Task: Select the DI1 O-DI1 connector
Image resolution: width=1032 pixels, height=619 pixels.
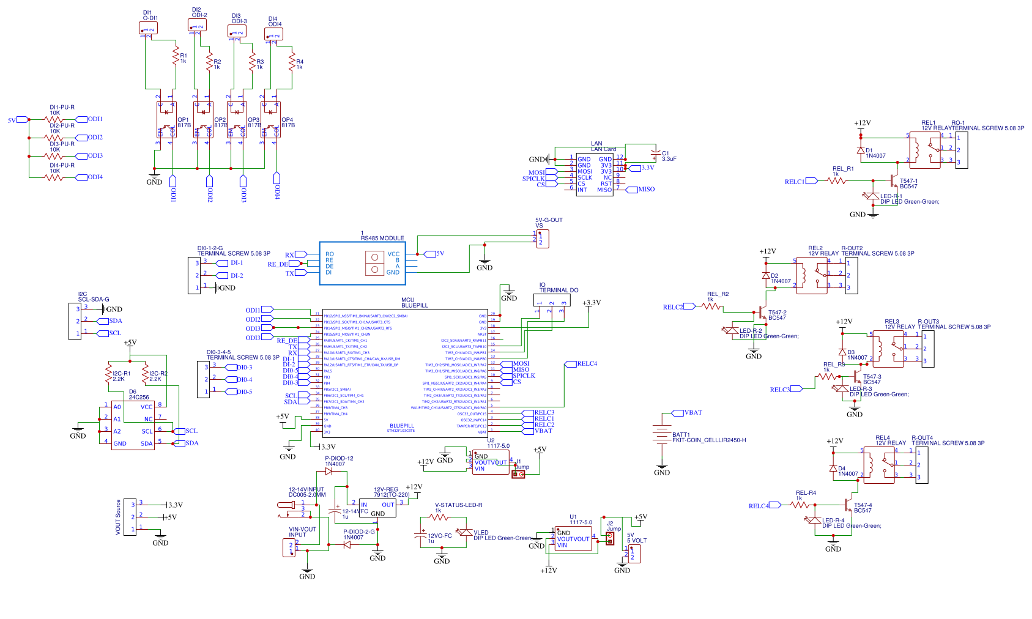Action: click(149, 28)
